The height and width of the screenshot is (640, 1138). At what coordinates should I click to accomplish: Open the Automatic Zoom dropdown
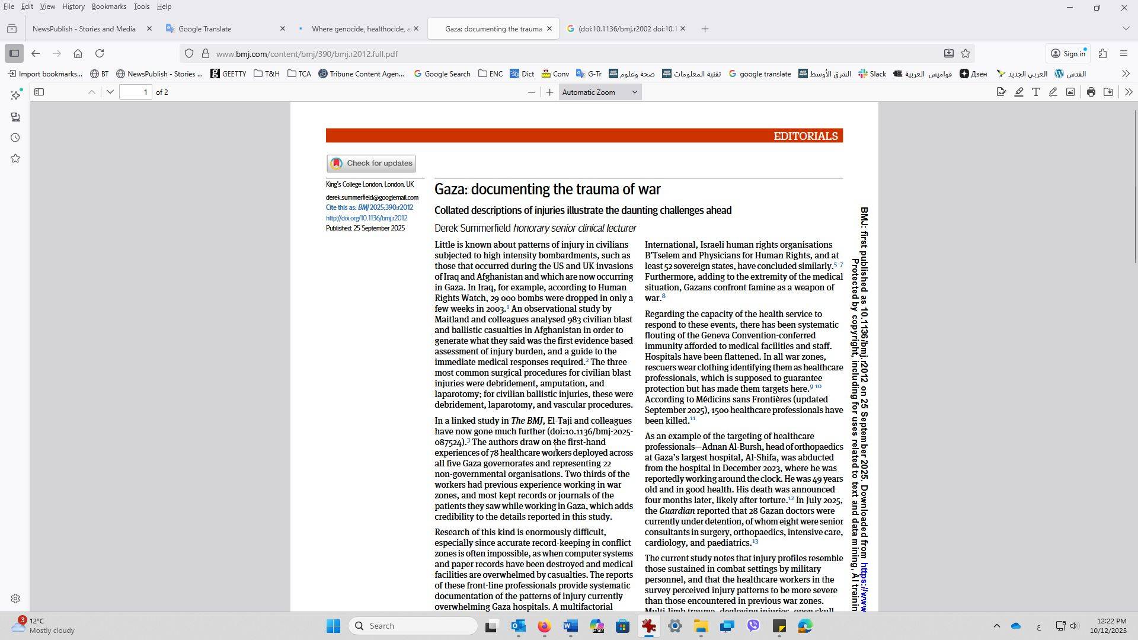(x=600, y=92)
